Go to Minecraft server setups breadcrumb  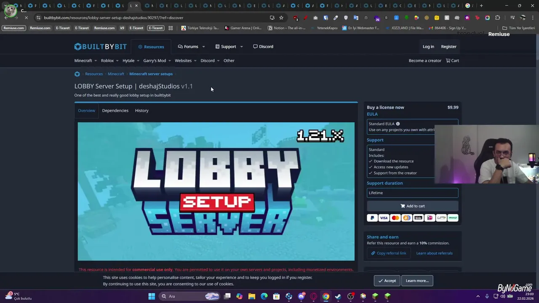(x=151, y=74)
